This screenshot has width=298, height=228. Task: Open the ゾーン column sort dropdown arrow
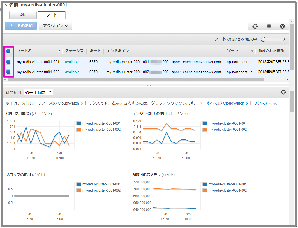(x=252, y=51)
